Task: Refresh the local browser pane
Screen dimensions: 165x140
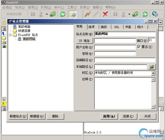Action: 63,14
